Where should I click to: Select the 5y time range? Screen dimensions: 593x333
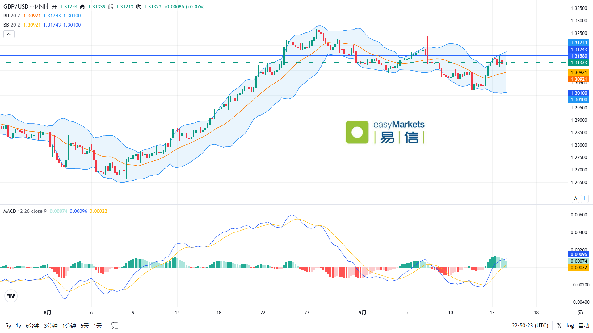point(8,326)
